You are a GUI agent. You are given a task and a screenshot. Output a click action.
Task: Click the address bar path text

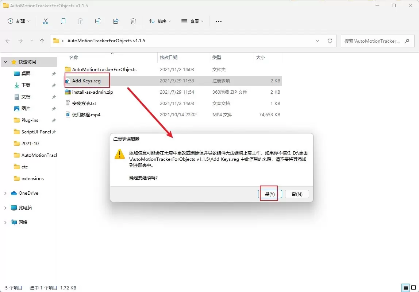(106, 41)
